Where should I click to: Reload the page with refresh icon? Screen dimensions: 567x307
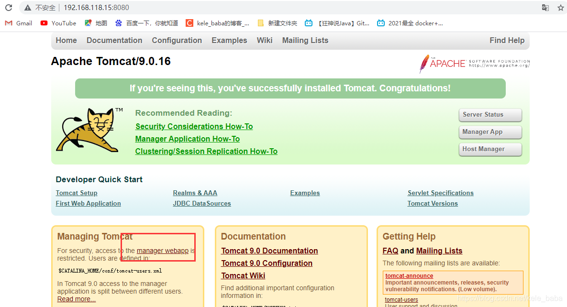(9, 8)
